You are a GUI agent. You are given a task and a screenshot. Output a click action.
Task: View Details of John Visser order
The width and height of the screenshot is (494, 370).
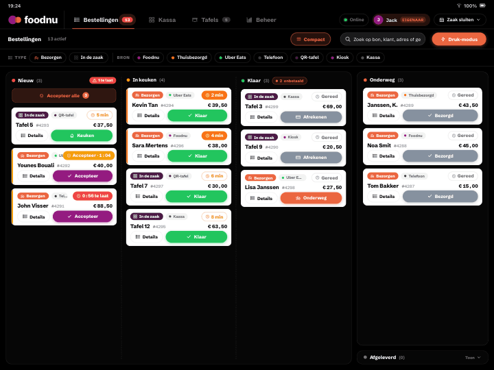(34, 217)
